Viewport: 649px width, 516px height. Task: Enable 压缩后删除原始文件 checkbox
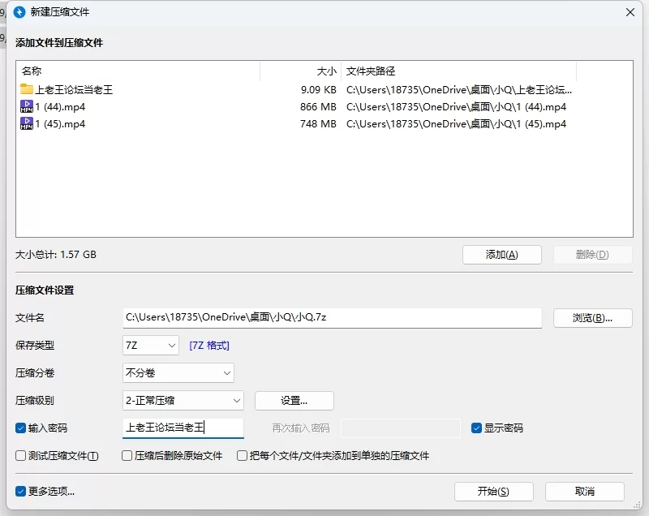pos(127,456)
